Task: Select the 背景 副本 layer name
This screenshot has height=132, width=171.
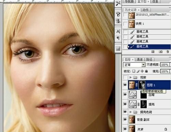Action: [143, 119]
